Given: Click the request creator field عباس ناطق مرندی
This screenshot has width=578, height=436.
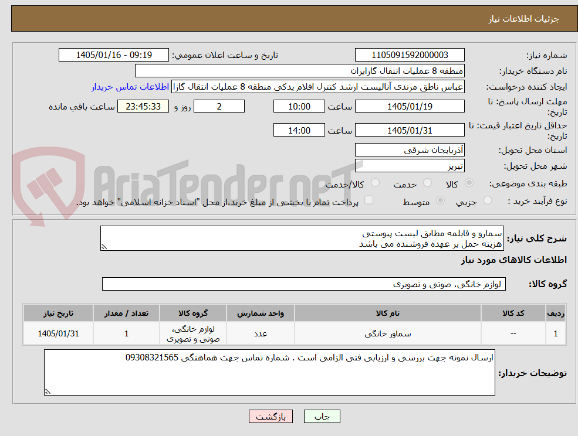Looking at the screenshot, I should (x=317, y=87).
